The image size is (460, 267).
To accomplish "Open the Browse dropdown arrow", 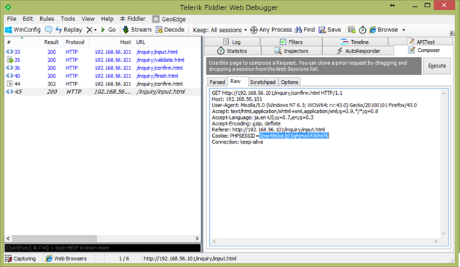I will pyautogui.click(x=404, y=30).
